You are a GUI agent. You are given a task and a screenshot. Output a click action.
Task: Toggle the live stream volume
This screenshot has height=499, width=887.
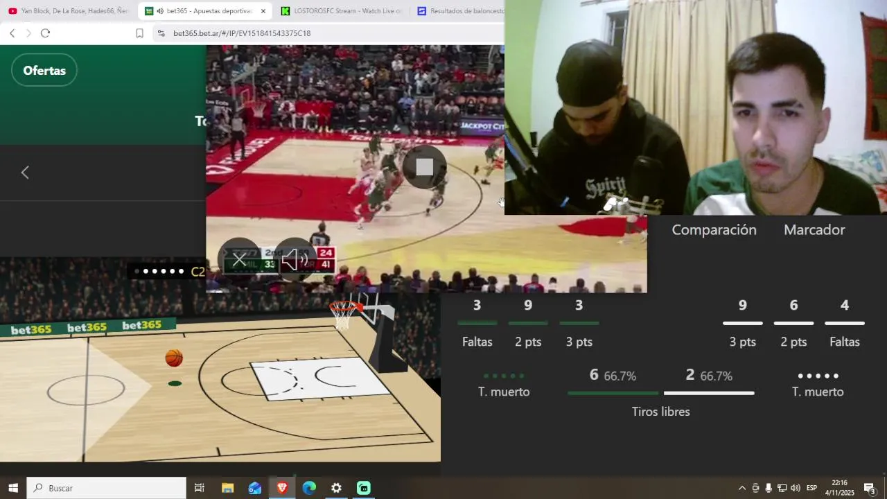(x=295, y=260)
